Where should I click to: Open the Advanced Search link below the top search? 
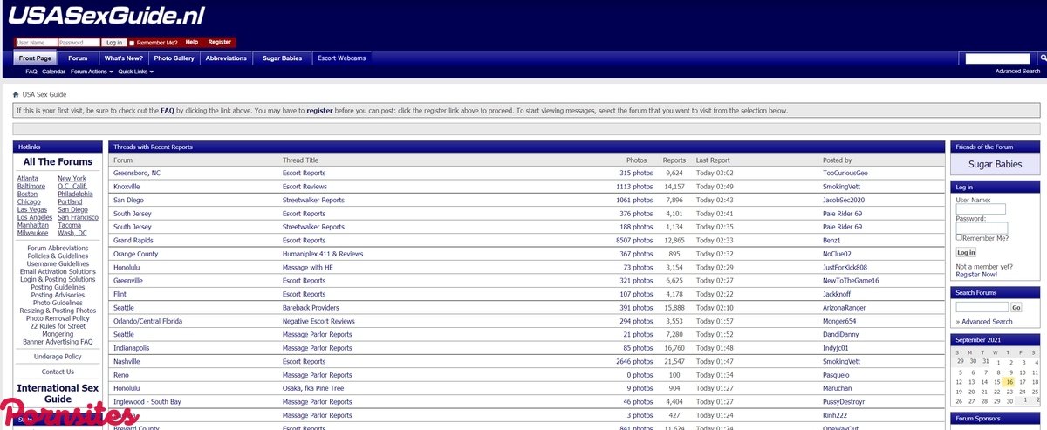1017,72
